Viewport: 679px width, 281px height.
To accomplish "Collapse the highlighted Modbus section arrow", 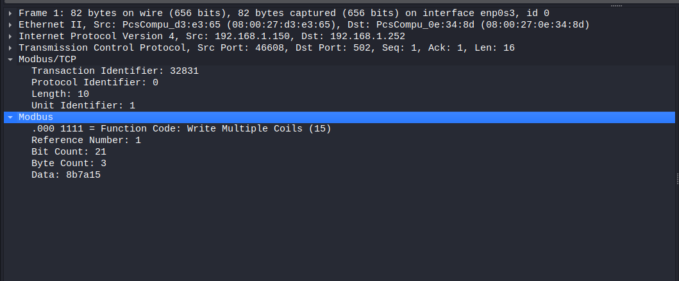I will click(10, 117).
